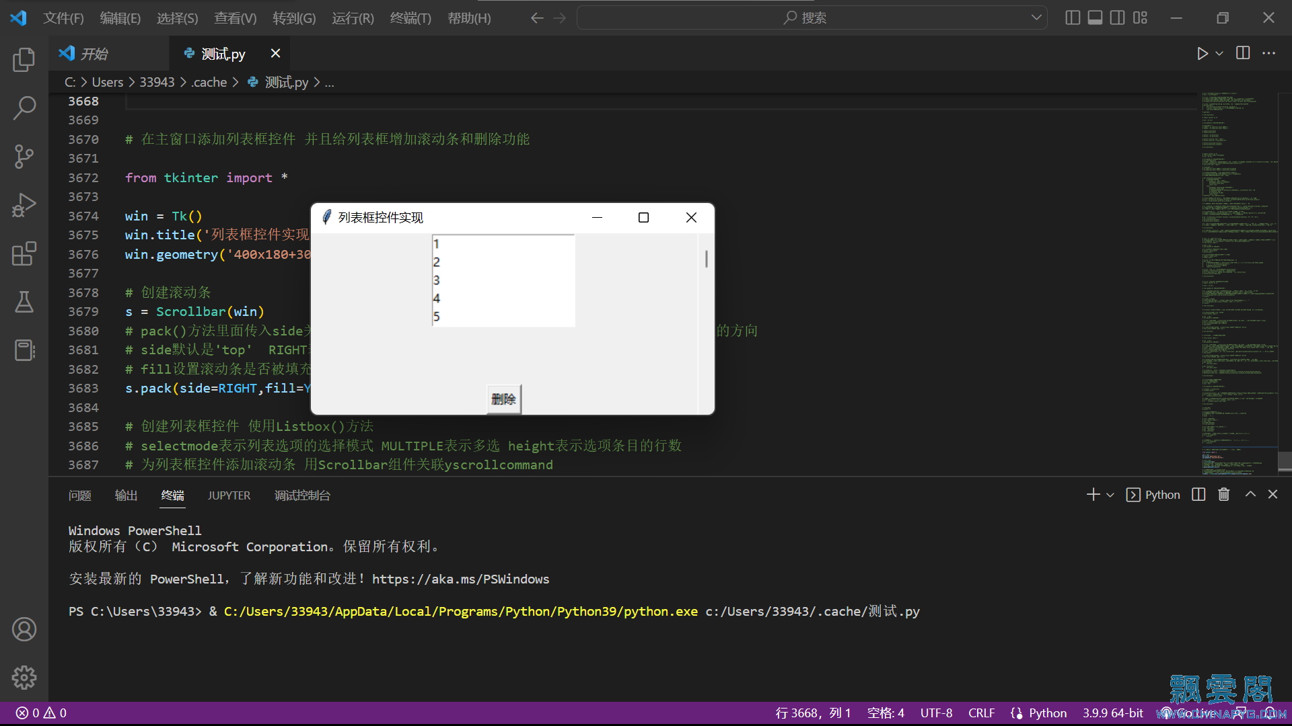Switch to the 开始 tab

tap(108, 54)
